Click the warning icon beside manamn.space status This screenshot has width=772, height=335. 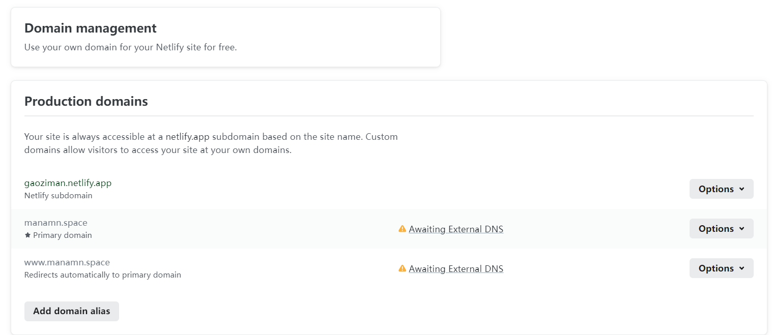point(402,229)
